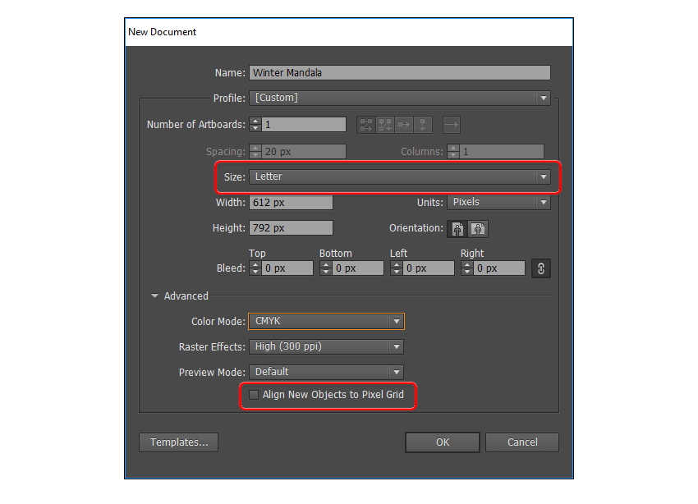Click the Columns field showing 1
The image size is (698, 504).
(x=502, y=152)
